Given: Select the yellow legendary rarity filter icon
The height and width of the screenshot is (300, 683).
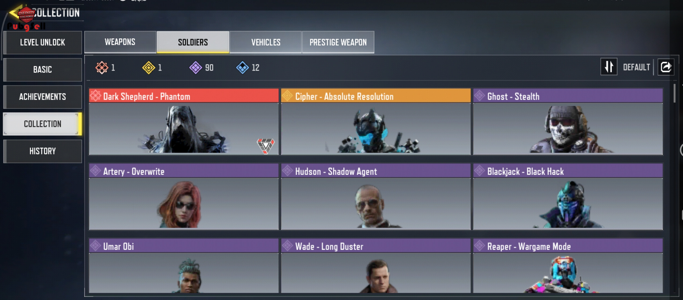Looking at the screenshot, I should point(149,67).
